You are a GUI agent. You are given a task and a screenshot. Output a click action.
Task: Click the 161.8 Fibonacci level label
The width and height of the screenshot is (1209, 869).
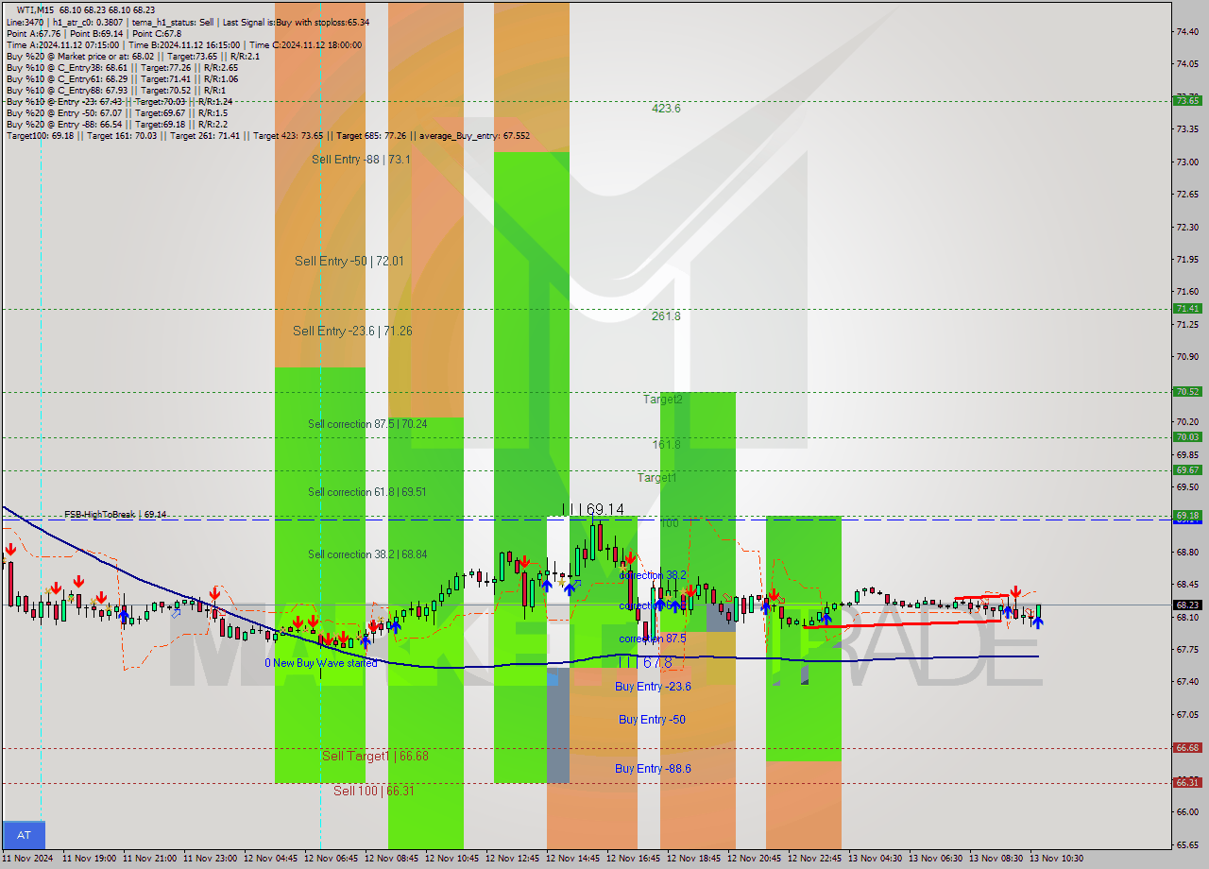666,444
